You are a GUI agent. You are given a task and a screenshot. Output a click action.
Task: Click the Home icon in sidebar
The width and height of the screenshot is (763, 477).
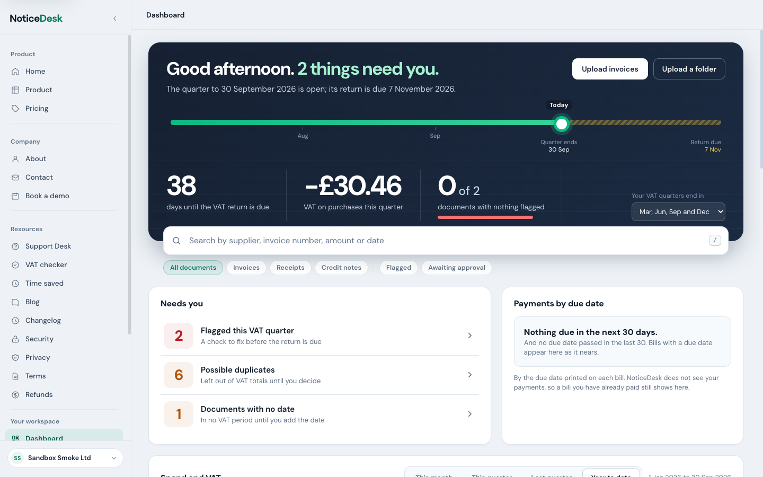pos(15,72)
